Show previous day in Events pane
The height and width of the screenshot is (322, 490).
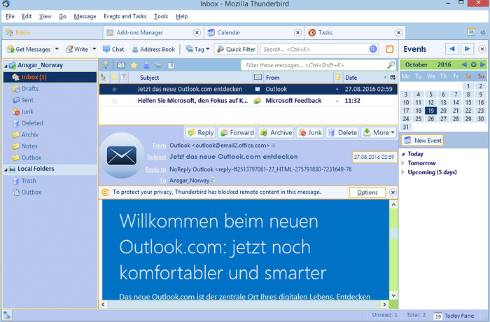pyautogui.click(x=452, y=49)
